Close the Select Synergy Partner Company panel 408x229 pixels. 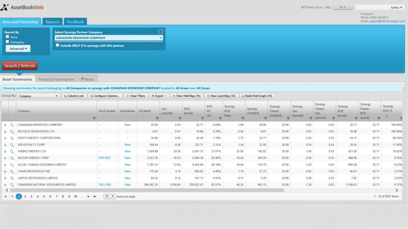click(161, 32)
